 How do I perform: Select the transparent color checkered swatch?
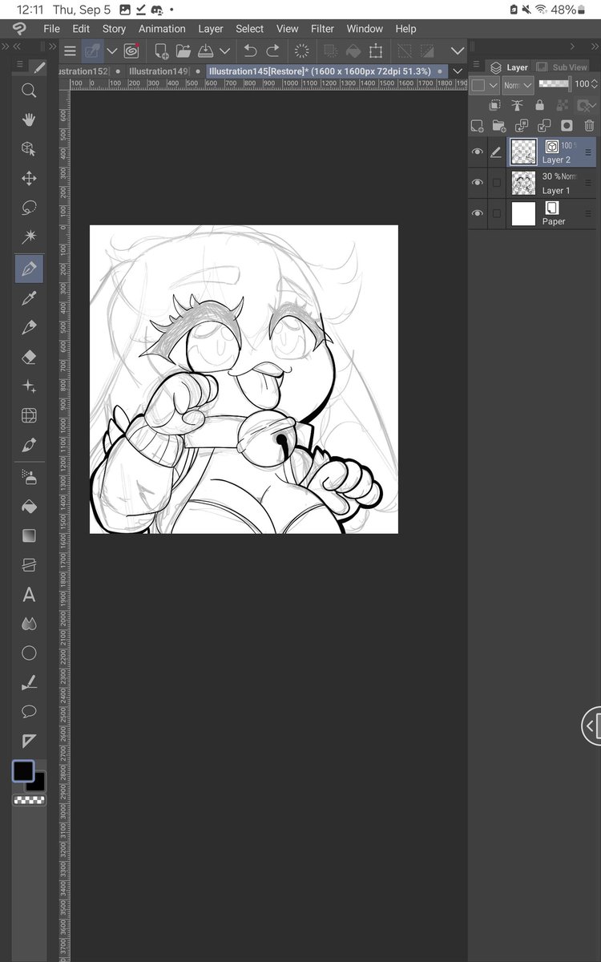pos(30,800)
